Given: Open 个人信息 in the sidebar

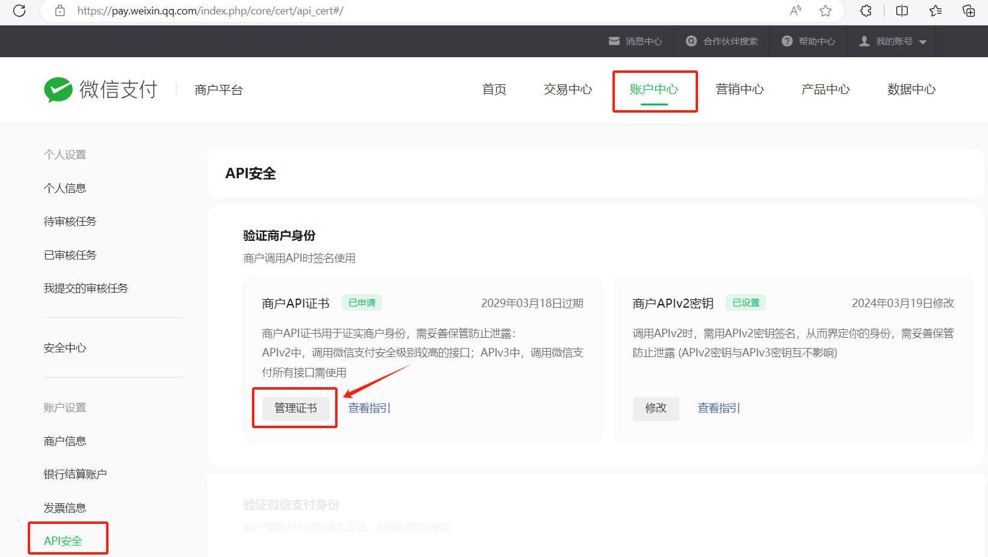Looking at the screenshot, I should click(x=65, y=188).
